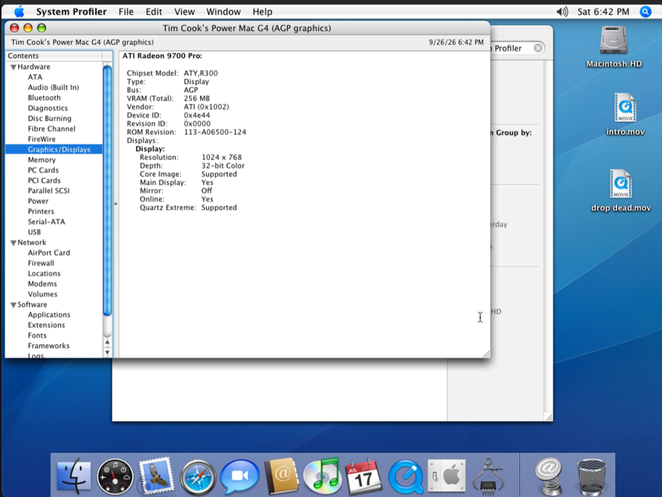The image size is (662, 497).
Task: Open Spotlight search icon
Action: click(x=645, y=12)
